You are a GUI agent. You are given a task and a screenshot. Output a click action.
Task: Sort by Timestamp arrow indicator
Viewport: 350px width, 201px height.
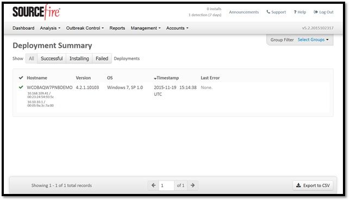[155, 79]
